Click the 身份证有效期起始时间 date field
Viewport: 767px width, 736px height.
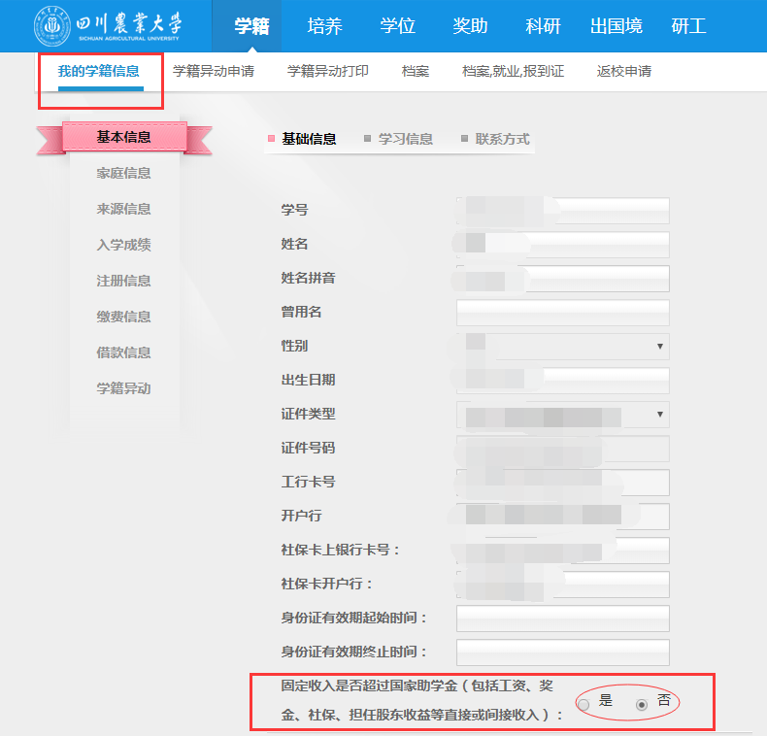pyautogui.click(x=563, y=619)
